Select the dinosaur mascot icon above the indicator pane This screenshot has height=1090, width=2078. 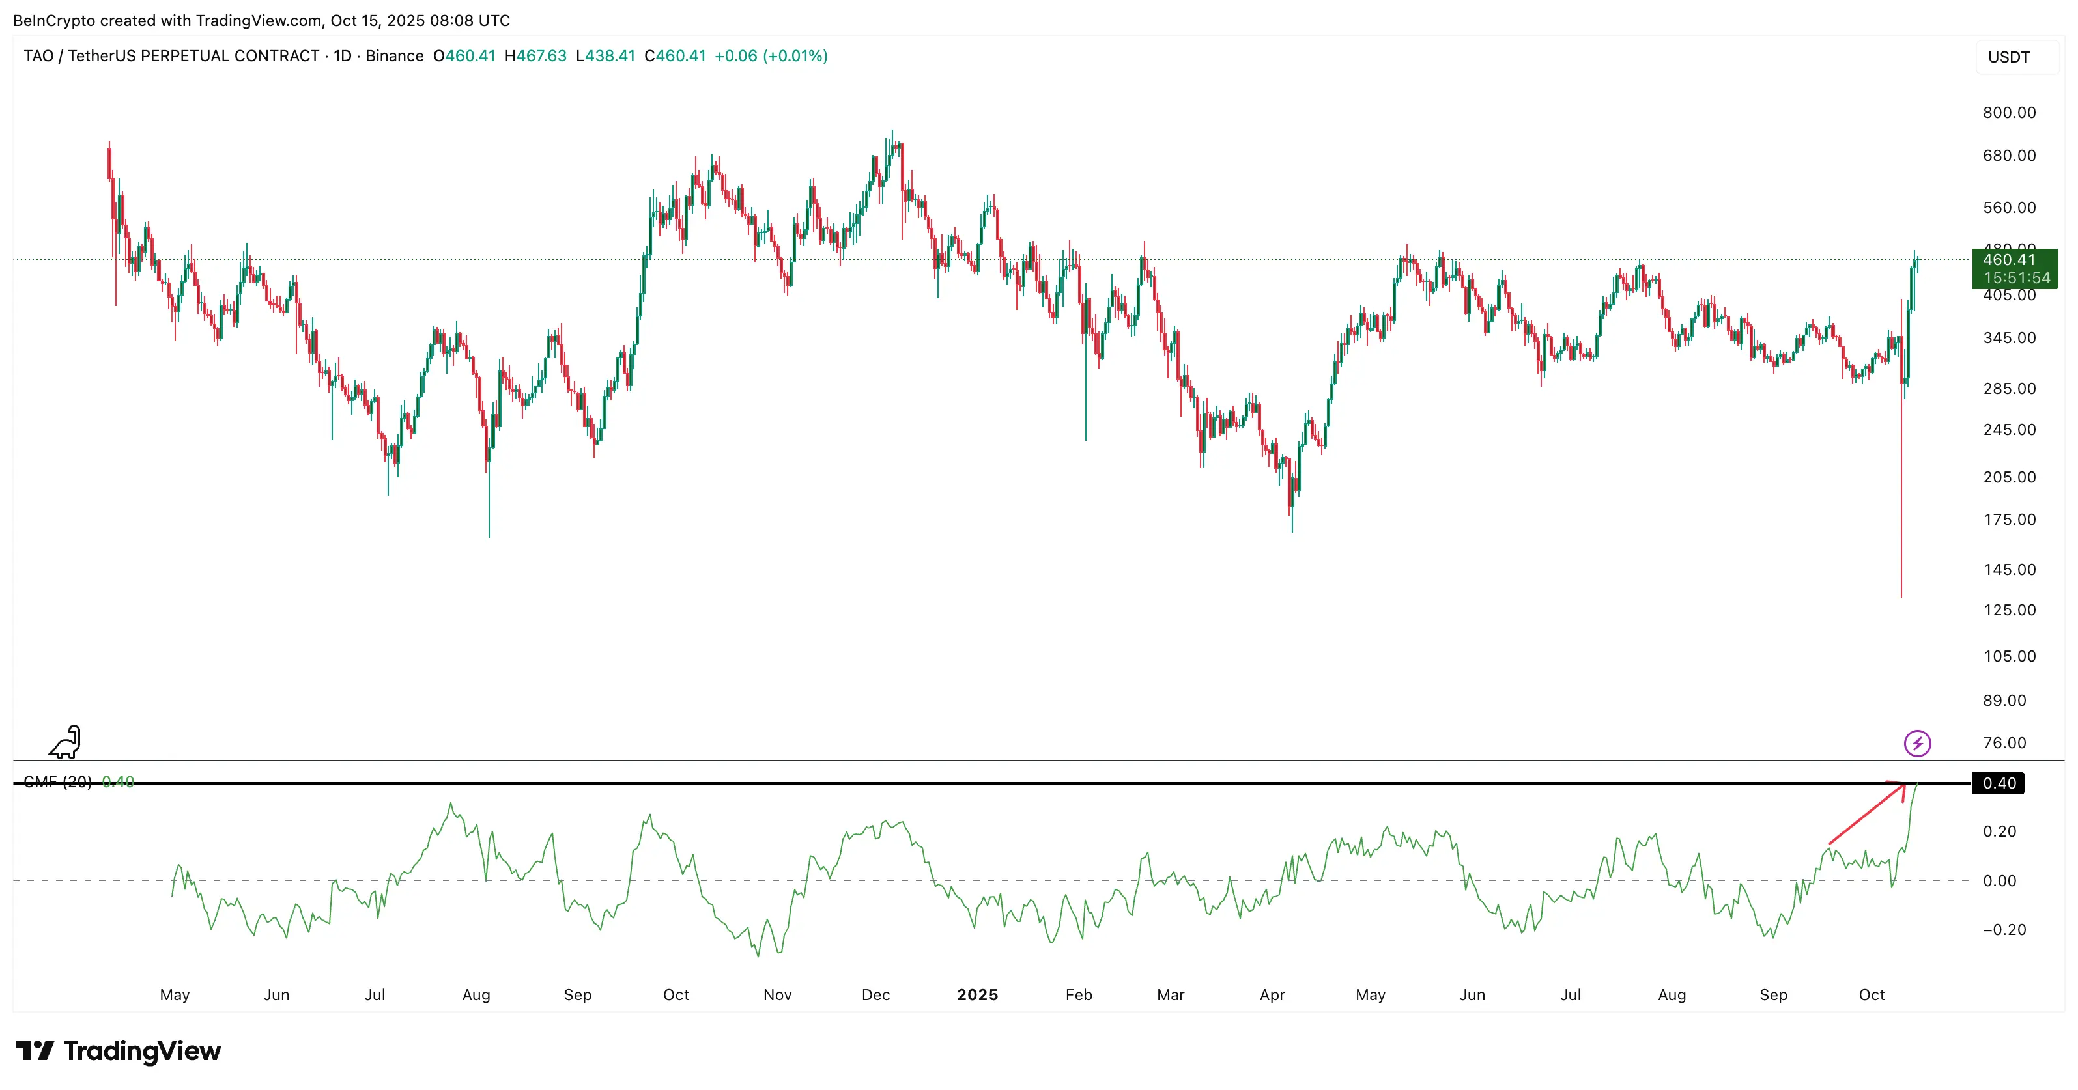pos(65,742)
